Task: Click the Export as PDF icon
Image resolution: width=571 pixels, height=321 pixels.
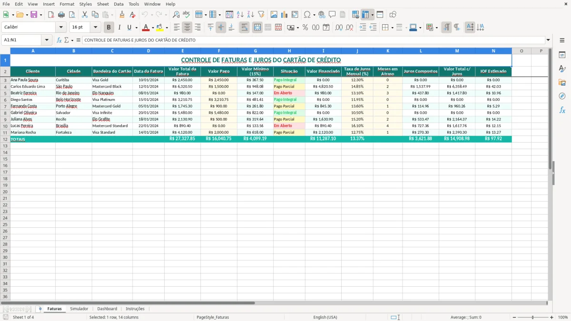Action: pyautogui.click(x=51, y=15)
